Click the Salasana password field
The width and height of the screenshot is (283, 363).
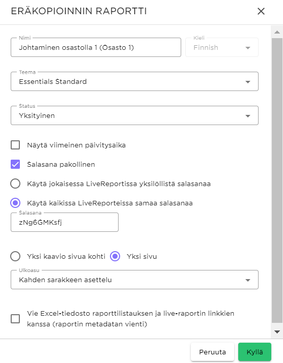tap(65, 222)
